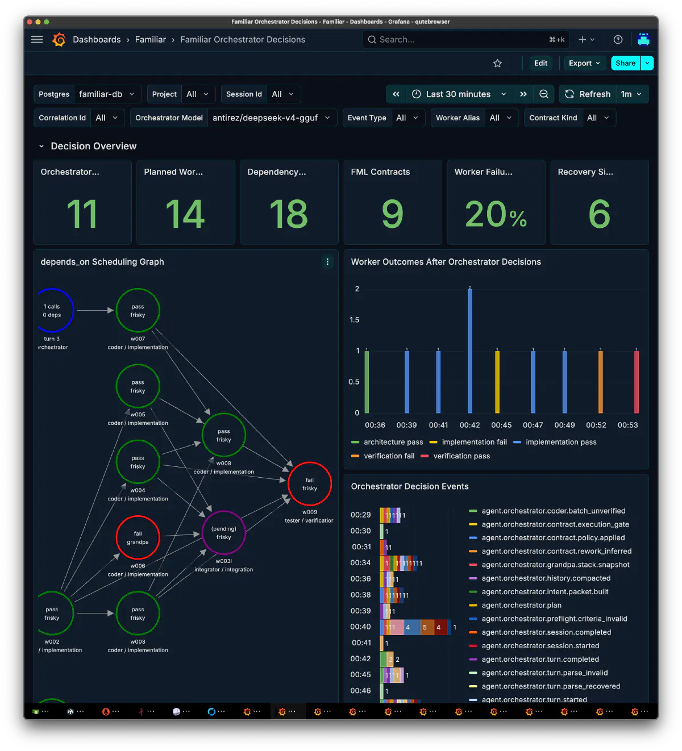Click the Share button
Image resolution: width=682 pixels, height=751 pixels.
coord(625,63)
